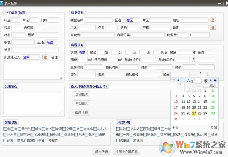This screenshot has width=228, height=157.
Task: Click the 检测中介黑名单 button
Action: (x=126, y=152)
